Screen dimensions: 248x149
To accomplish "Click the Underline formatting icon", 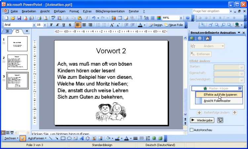I will tap(64, 25).
